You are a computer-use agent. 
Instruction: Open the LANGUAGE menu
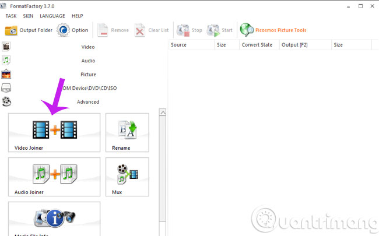tap(52, 16)
